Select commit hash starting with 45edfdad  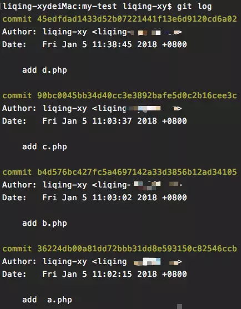[x=137, y=19]
